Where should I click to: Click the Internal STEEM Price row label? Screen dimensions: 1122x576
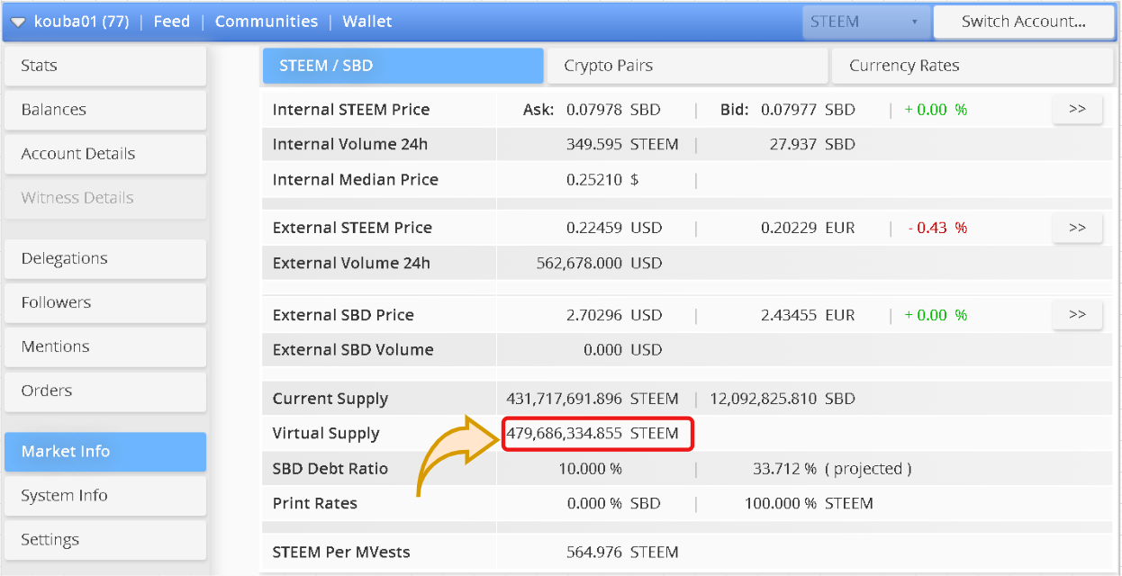point(351,110)
